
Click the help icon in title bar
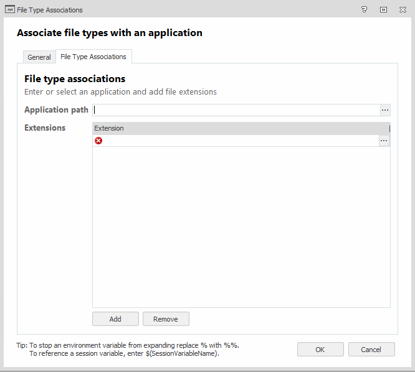[x=365, y=9]
